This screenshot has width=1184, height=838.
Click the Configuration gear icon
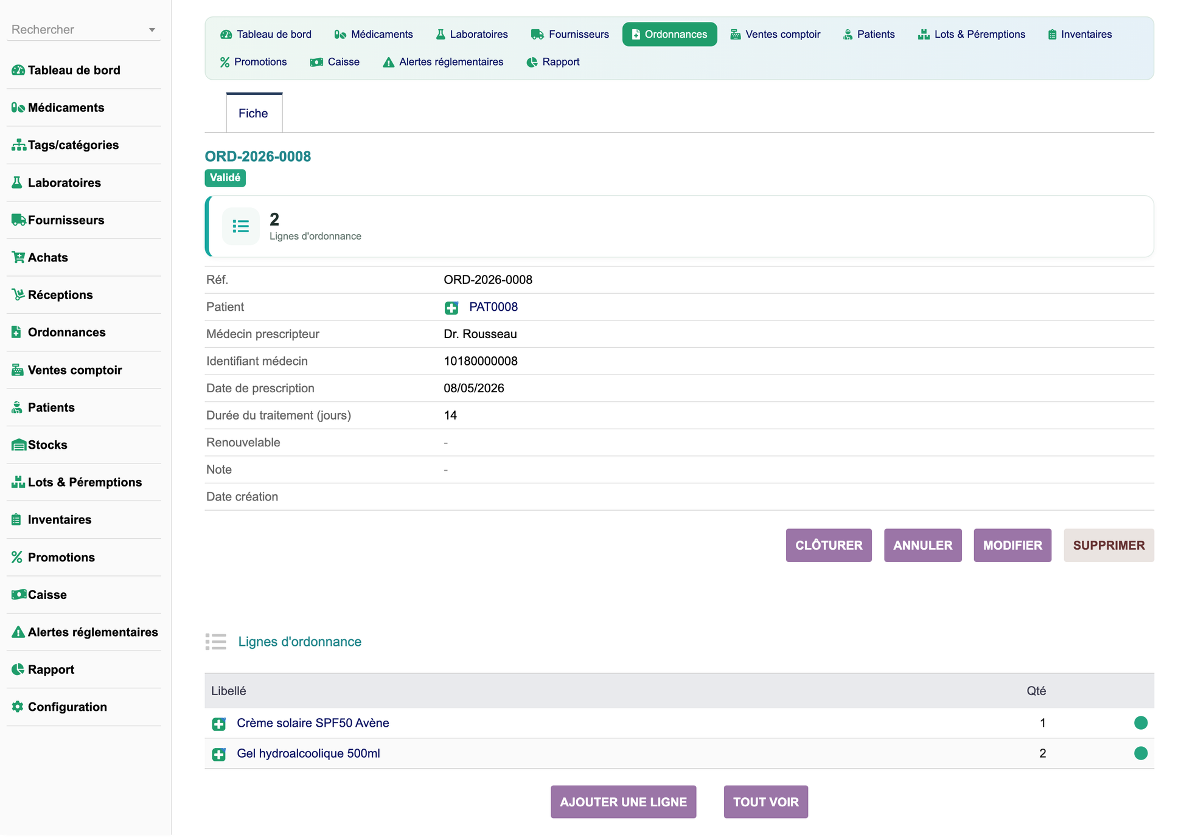point(18,707)
